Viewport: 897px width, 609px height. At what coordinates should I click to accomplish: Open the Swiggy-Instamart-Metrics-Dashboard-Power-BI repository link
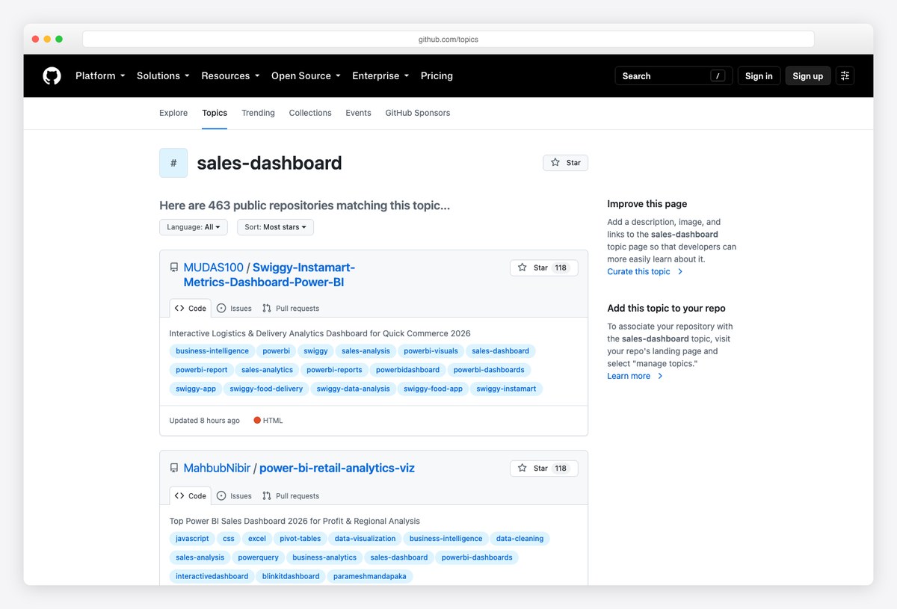[269, 275]
